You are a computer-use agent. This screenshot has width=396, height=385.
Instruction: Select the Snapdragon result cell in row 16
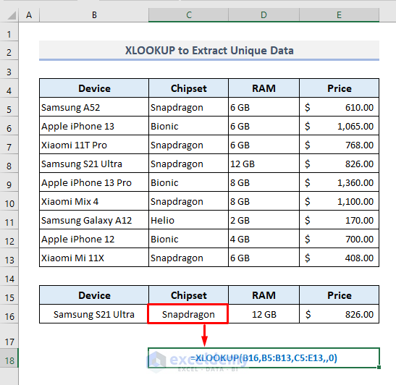188,314
